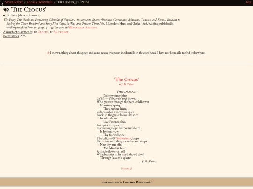Expand the References & Further Reading bar
Screen dimensions: 253x189
tap(126, 182)
